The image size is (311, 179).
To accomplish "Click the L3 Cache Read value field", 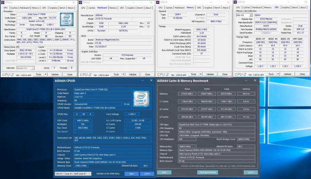I will [x=187, y=117].
